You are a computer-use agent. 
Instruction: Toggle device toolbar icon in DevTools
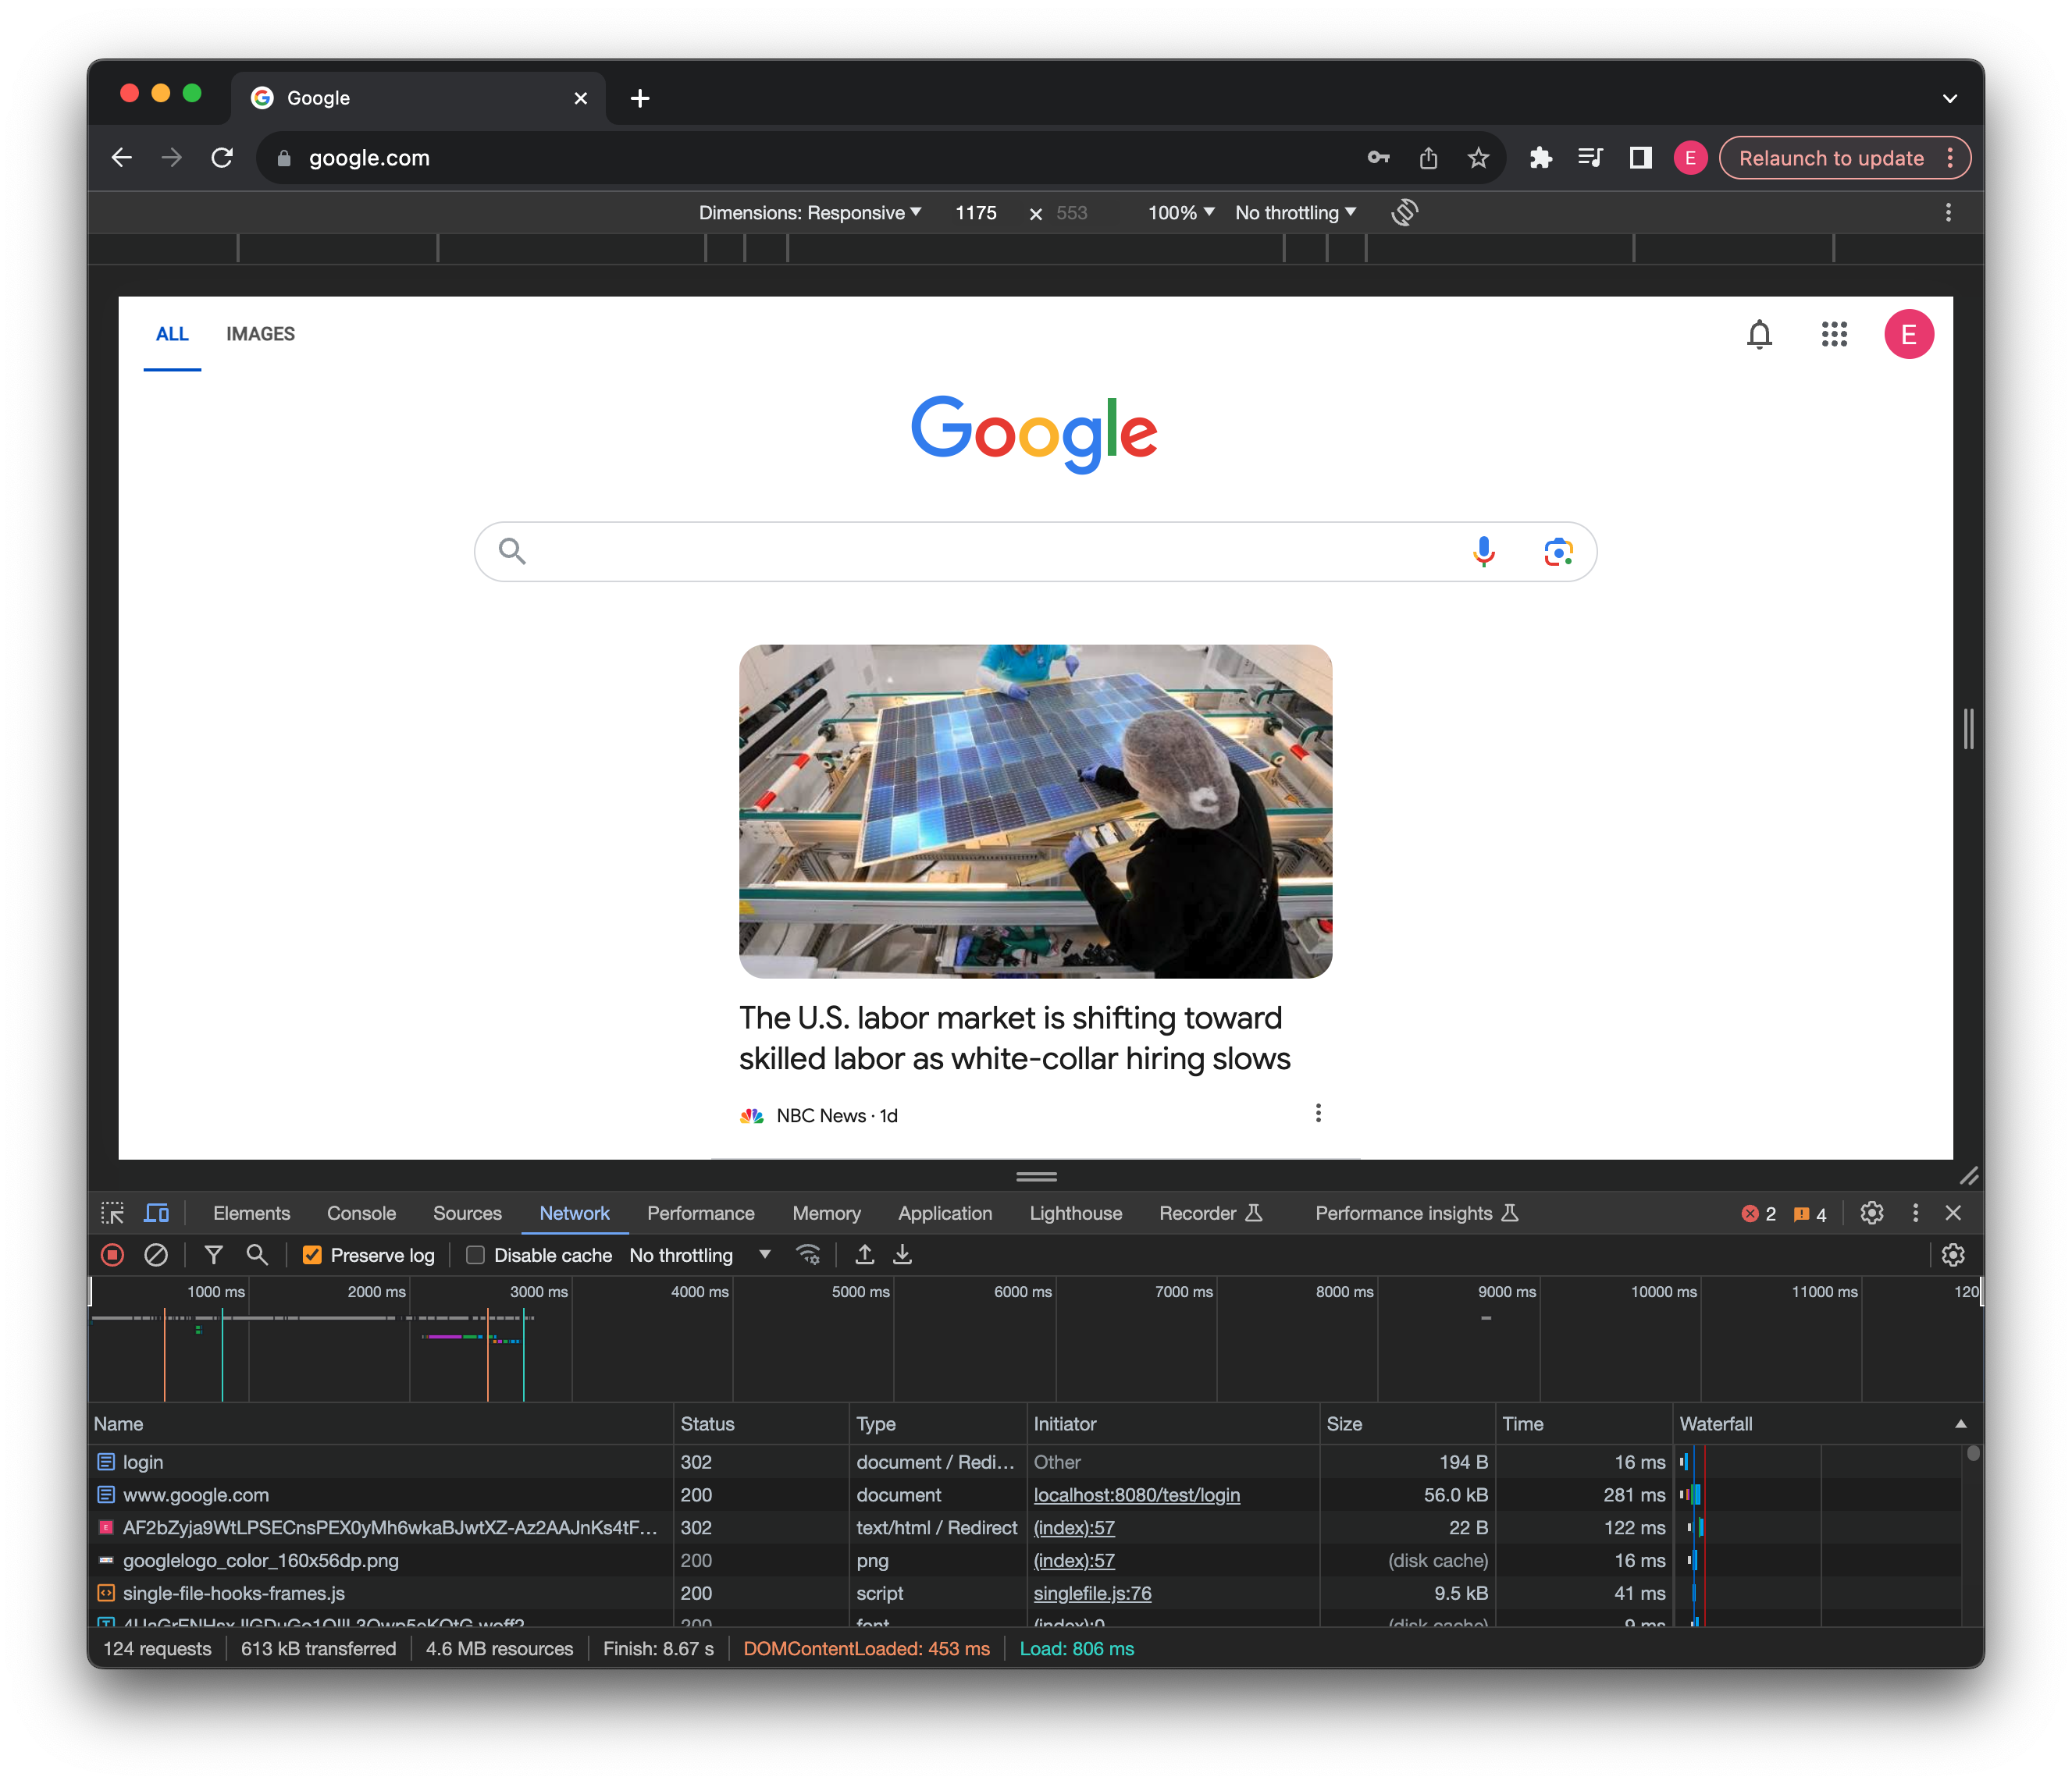point(157,1212)
